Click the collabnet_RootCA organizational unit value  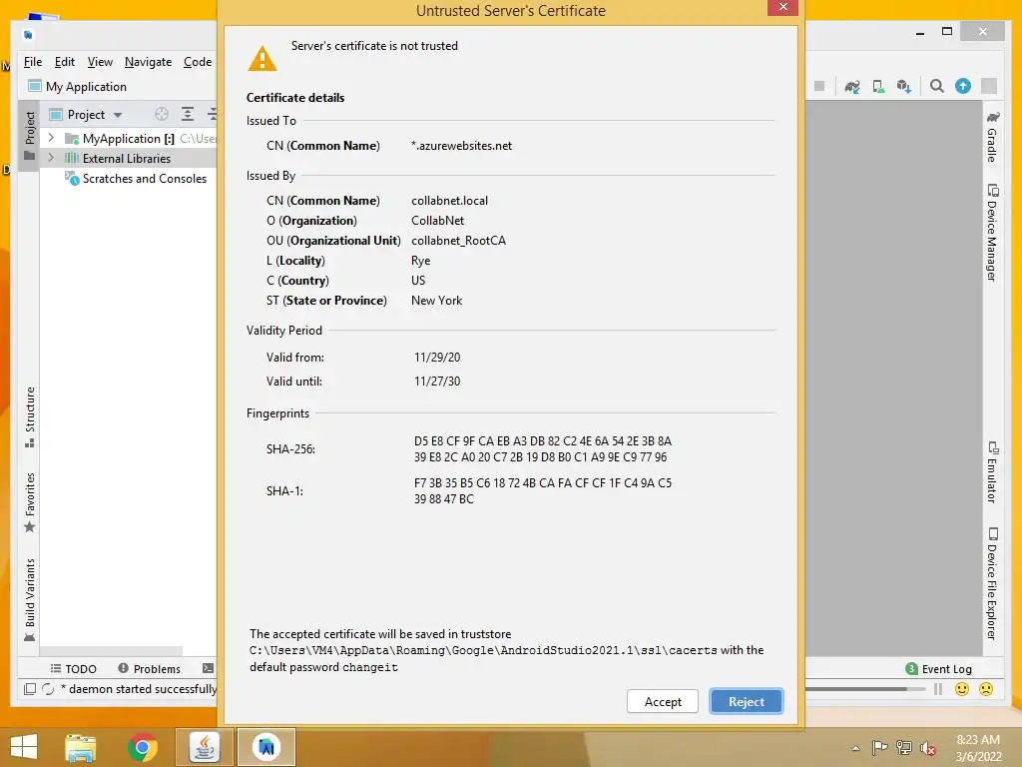pyautogui.click(x=458, y=240)
